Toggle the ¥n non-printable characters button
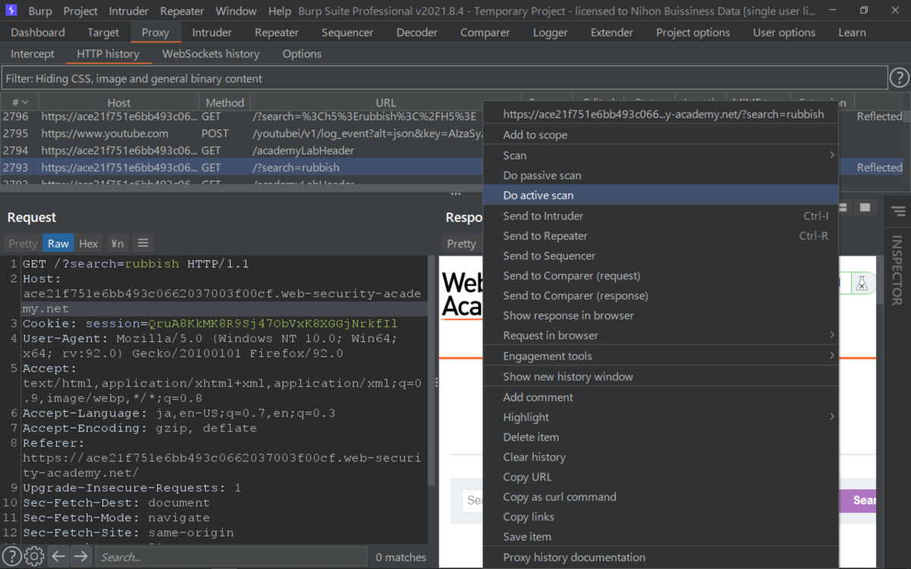The width and height of the screenshot is (911, 569). (x=117, y=244)
